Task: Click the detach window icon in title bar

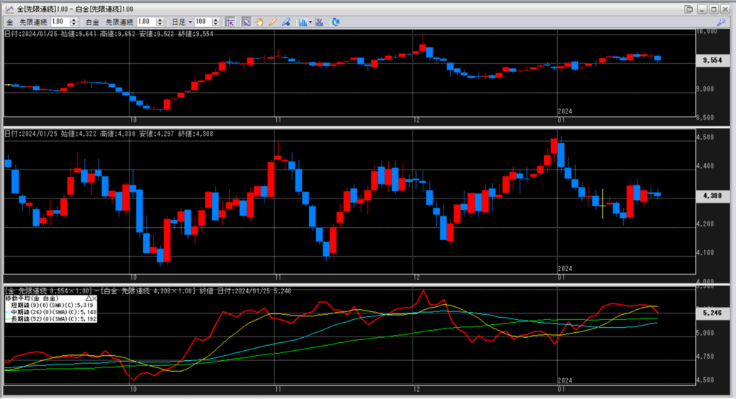Action: click(x=689, y=8)
